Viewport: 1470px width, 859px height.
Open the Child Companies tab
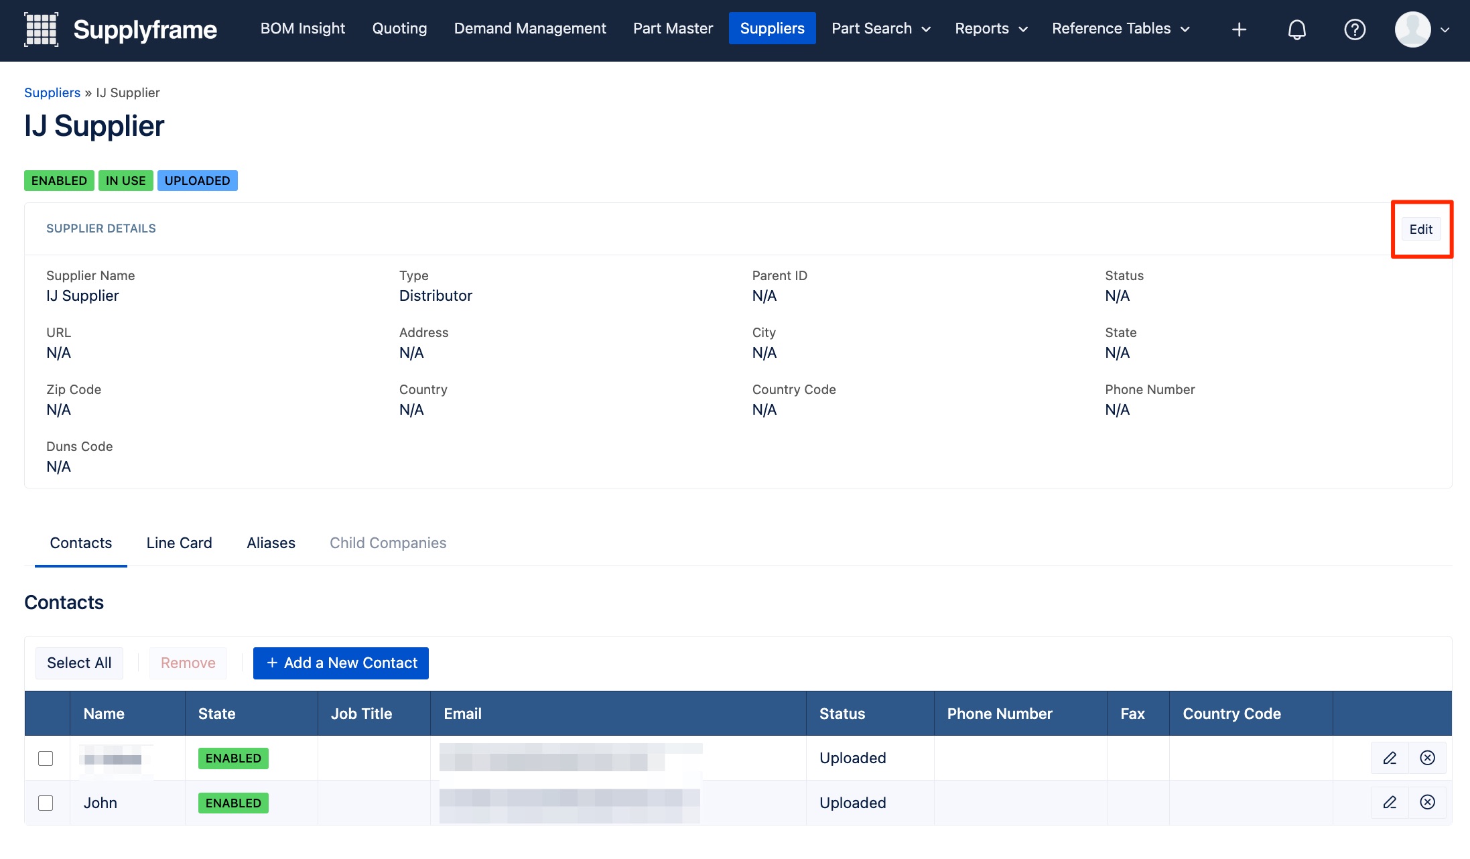pos(388,543)
